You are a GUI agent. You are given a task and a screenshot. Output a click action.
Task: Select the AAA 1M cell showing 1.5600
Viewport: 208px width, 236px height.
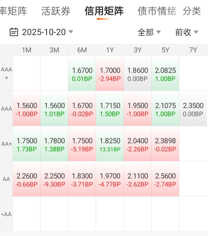tap(27, 109)
